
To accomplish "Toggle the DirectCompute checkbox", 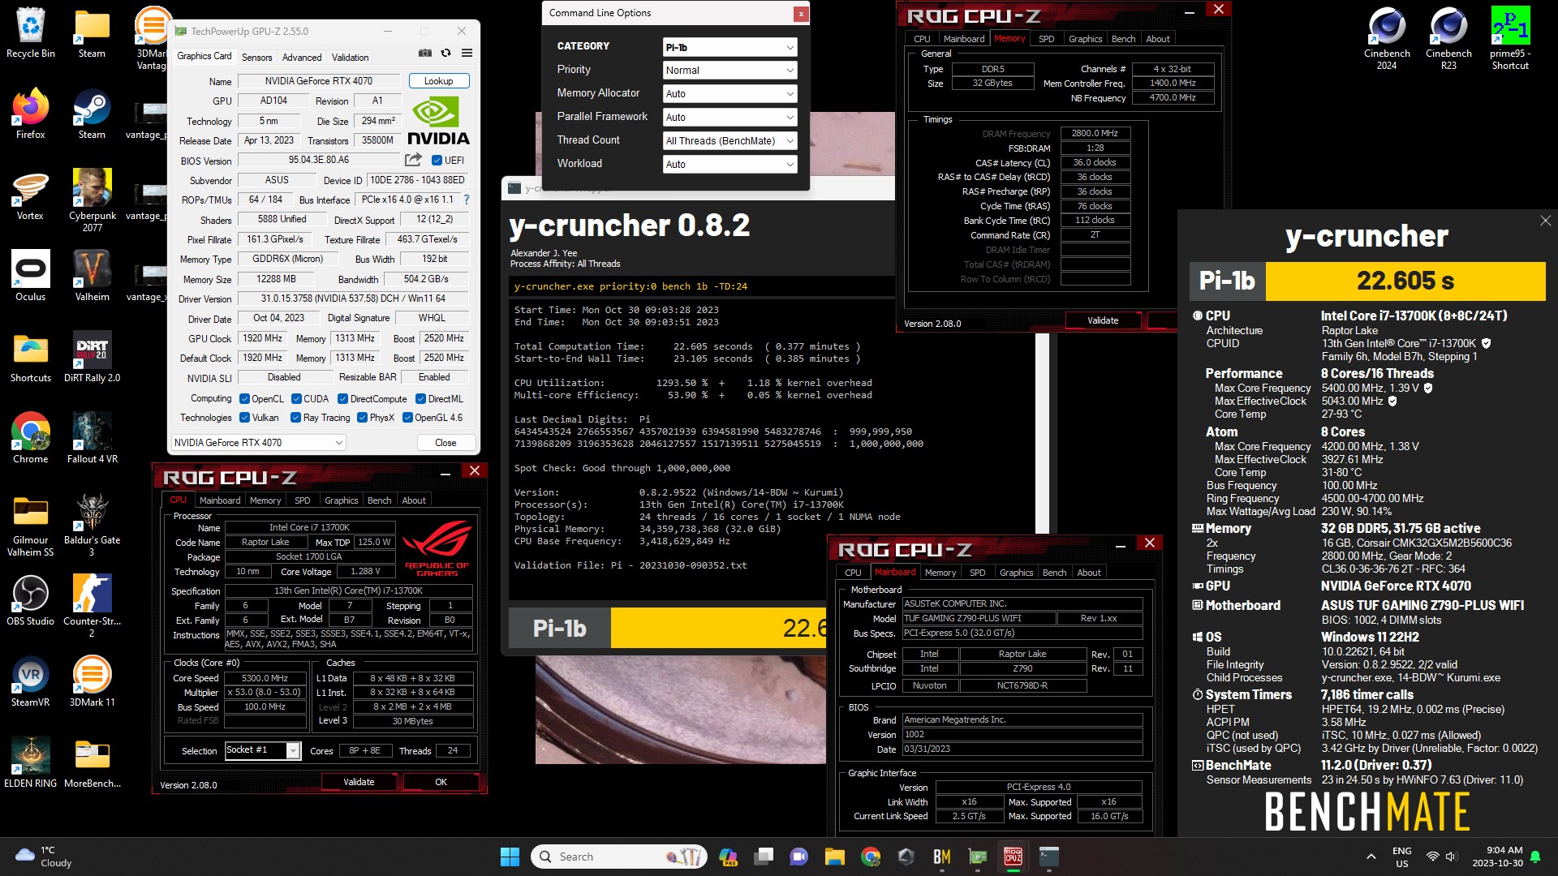I will 342,399.
